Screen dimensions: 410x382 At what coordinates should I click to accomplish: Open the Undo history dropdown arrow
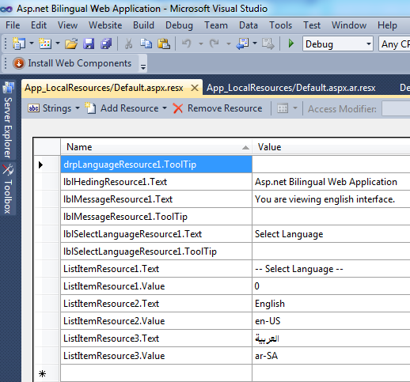[x=201, y=43]
